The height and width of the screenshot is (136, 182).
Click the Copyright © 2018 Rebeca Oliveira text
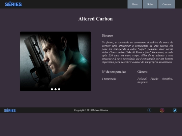(x=91, y=110)
